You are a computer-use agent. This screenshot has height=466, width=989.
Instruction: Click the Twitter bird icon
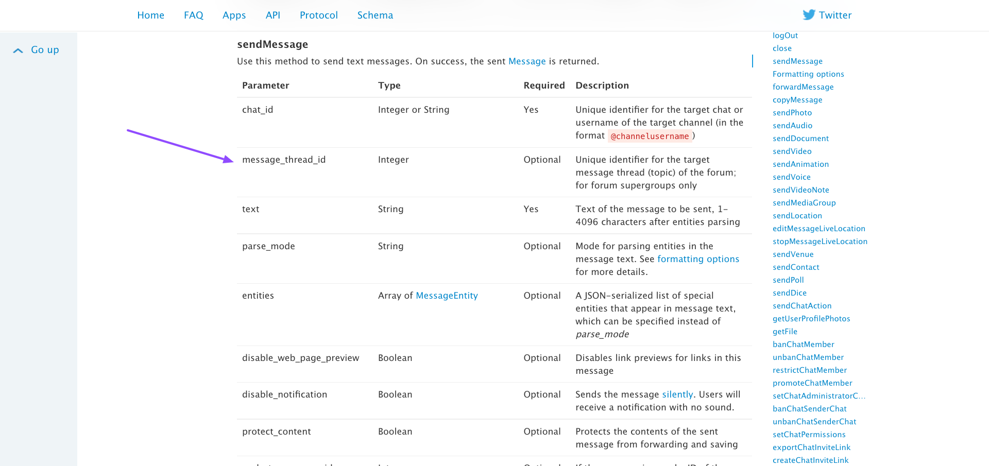[809, 15]
